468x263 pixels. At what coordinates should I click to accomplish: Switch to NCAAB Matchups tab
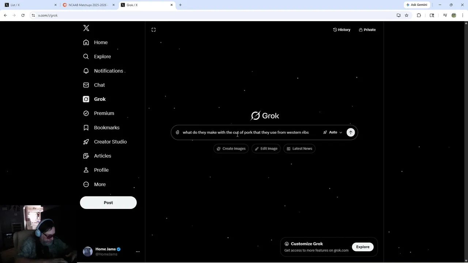coord(88,5)
